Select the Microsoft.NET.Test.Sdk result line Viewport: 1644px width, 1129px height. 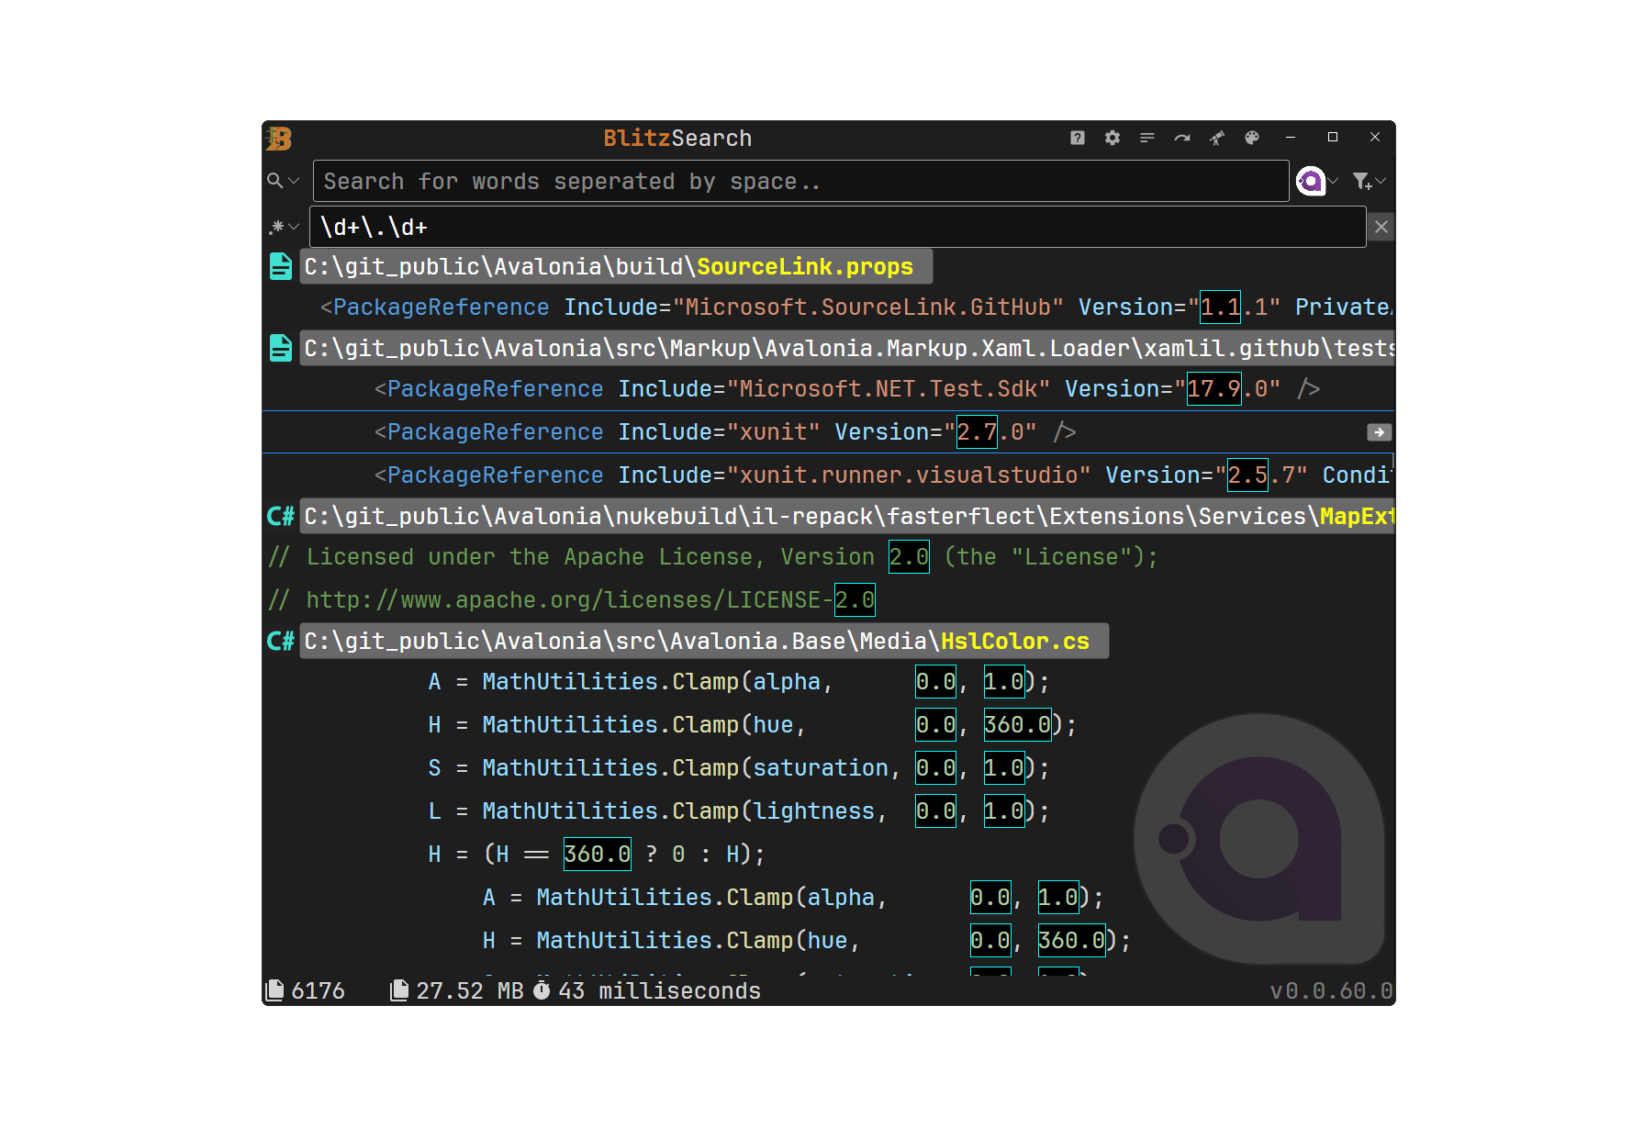tap(829, 389)
